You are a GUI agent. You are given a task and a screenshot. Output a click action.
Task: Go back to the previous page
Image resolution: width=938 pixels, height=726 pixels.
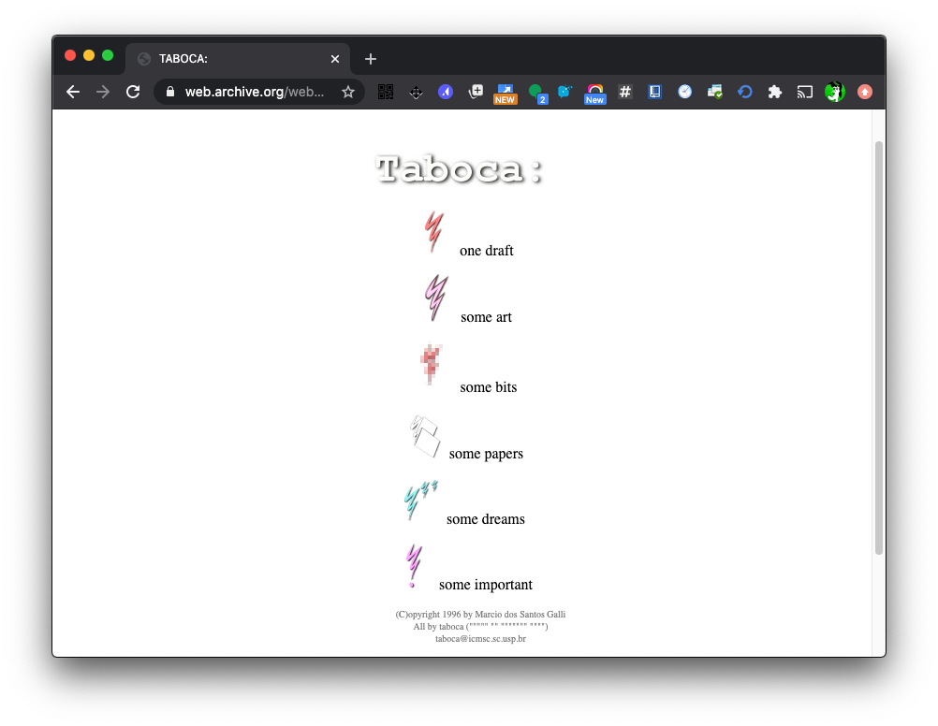pyautogui.click(x=73, y=92)
